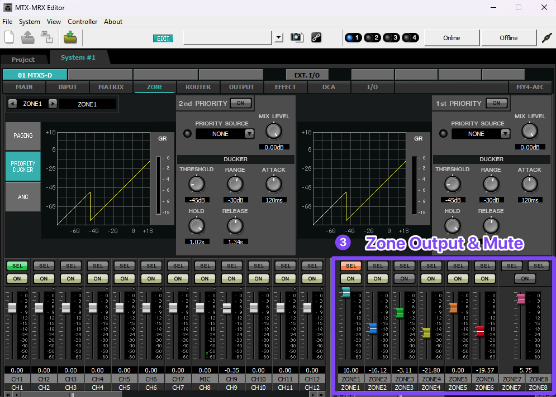Click the CH1 fader handle
Viewport: 556px width, 397px height.
[x=12, y=308]
